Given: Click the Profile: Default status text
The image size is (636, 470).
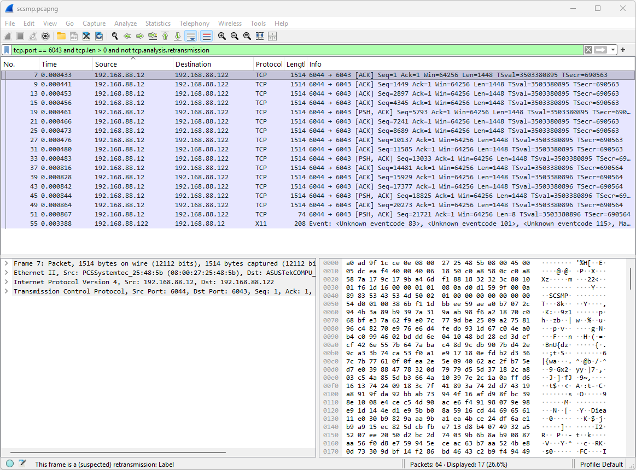Looking at the screenshot, I should (601, 465).
